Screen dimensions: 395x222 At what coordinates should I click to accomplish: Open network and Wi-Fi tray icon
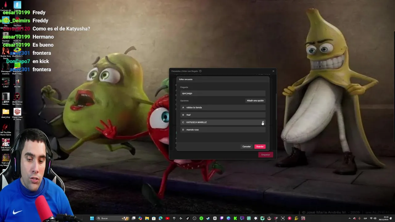coord(371,218)
